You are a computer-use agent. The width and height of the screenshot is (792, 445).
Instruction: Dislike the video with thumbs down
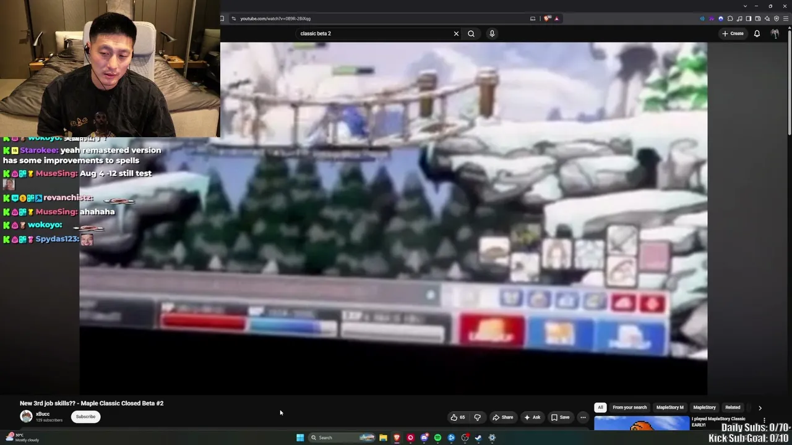(477, 417)
